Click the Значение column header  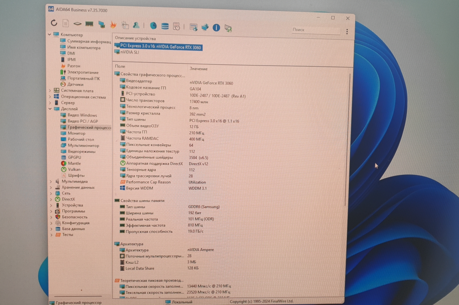coord(198,69)
